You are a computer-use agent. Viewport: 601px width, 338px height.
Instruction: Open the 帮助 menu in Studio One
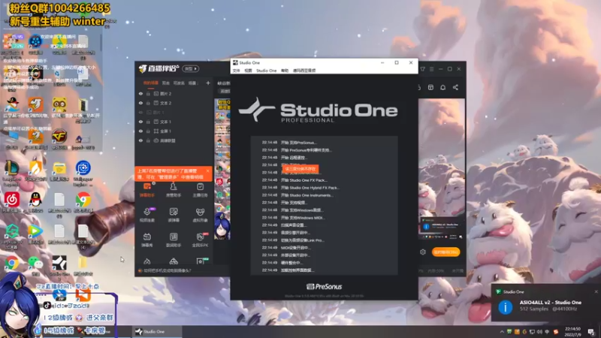(285, 71)
